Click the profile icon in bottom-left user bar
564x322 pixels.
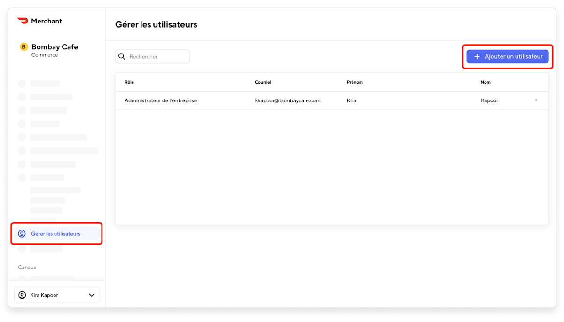tap(22, 295)
